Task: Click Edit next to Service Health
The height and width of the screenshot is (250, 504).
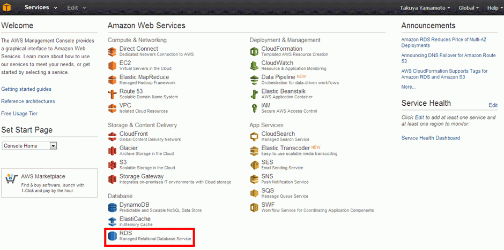Action: [493, 105]
